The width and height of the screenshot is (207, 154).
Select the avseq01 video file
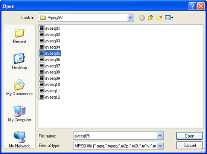(x=50, y=28)
